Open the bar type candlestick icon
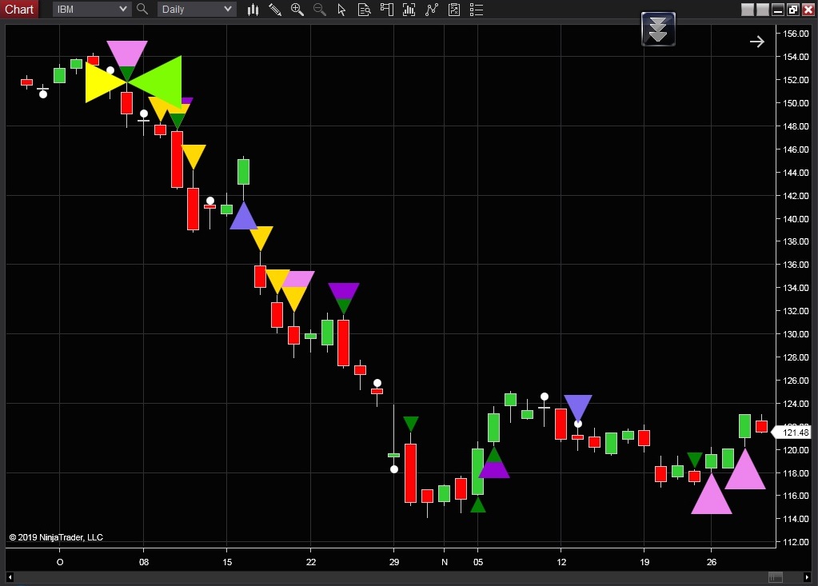This screenshot has height=586, width=818. click(x=253, y=10)
